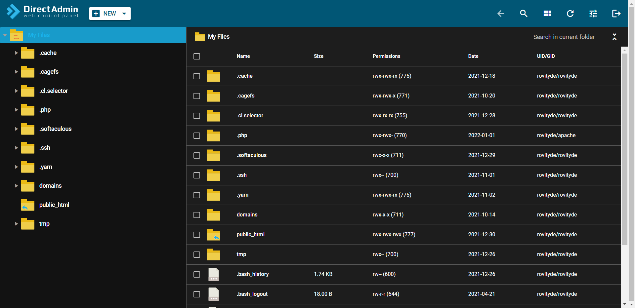635x308 pixels.
Task: Check the .cl.selector row checkbox
Action: point(197,116)
